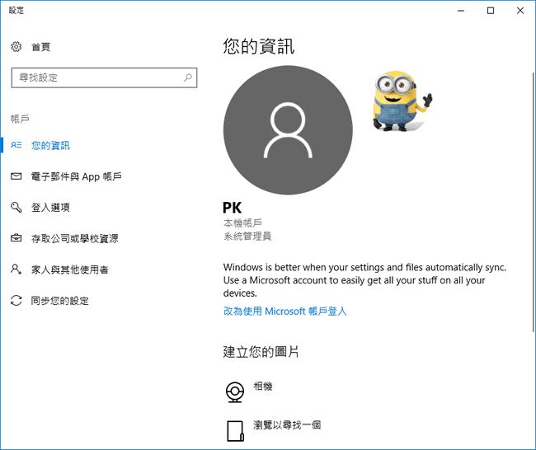Click the webcam camera icon

(x=235, y=392)
